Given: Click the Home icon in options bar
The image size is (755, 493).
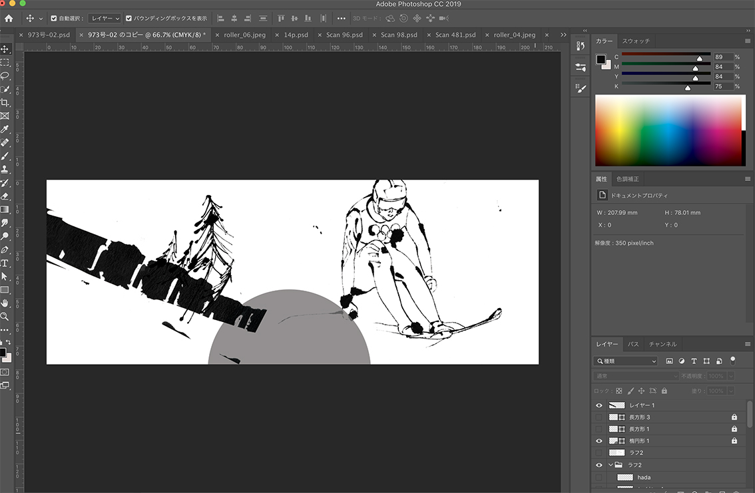Looking at the screenshot, I should 9,19.
